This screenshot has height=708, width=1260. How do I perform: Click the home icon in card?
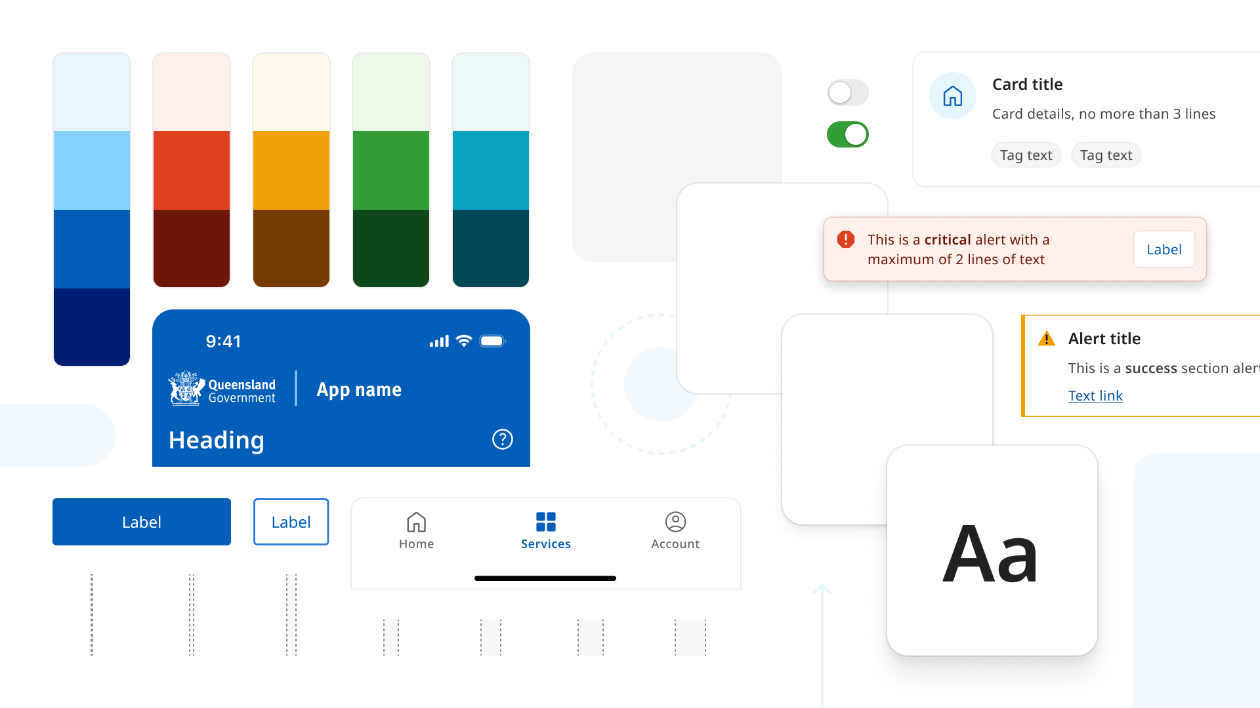coord(952,96)
